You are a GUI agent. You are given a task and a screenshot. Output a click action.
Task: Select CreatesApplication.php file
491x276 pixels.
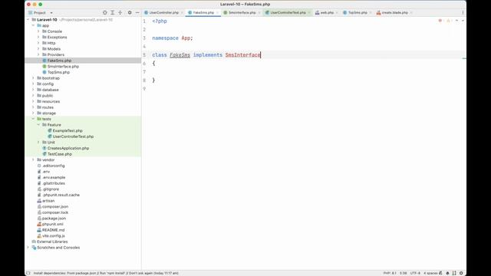68,148
